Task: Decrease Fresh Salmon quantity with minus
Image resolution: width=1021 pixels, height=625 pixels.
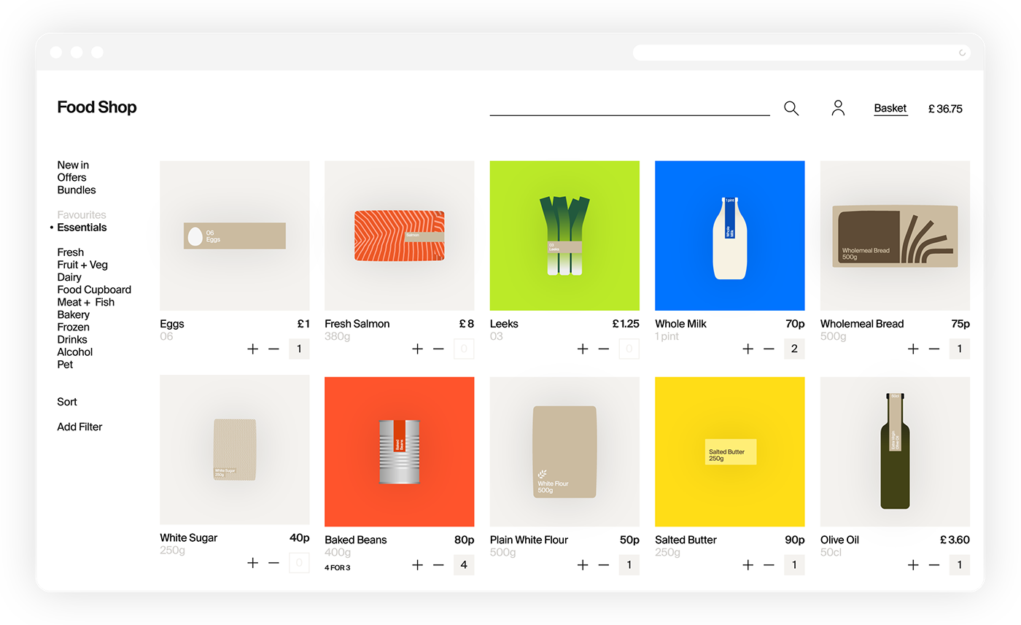Action: [x=438, y=349]
